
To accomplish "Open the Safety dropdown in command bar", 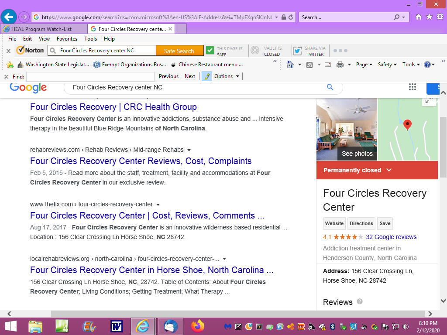I will [387, 65].
